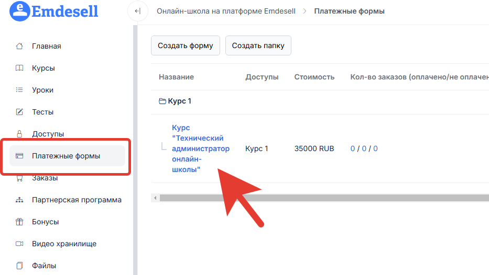Click the horizontal scrollbar left arrow
This screenshot has height=275, width=489.
click(155, 198)
